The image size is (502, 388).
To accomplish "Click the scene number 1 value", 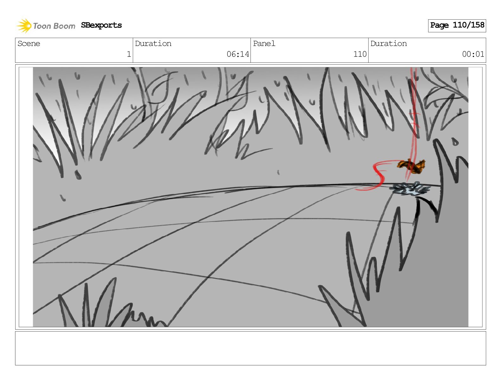I will pyautogui.click(x=129, y=54).
